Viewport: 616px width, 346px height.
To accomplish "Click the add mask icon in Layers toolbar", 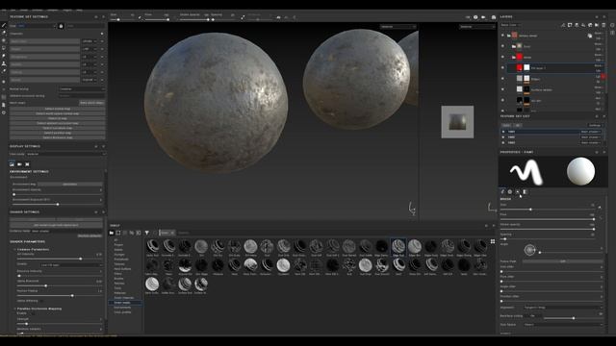I will click(x=570, y=25).
